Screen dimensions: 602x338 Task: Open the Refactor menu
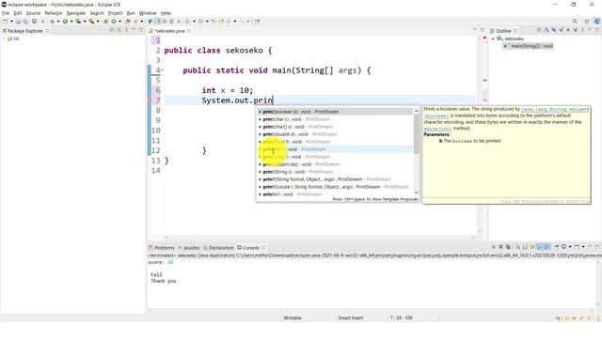(54, 13)
